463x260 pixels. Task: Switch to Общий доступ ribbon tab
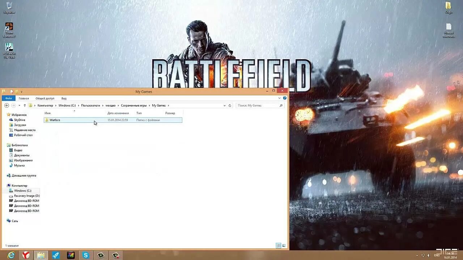45,98
